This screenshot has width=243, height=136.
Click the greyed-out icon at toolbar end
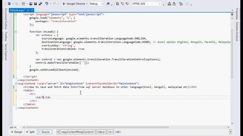[187, 4]
